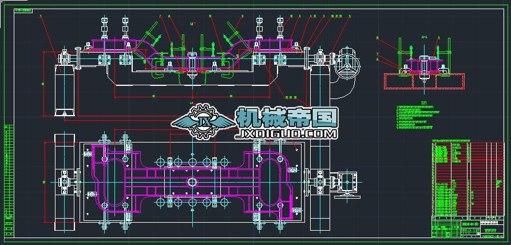
Task: Select the small green label box at top-left
Action: tap(23, 11)
